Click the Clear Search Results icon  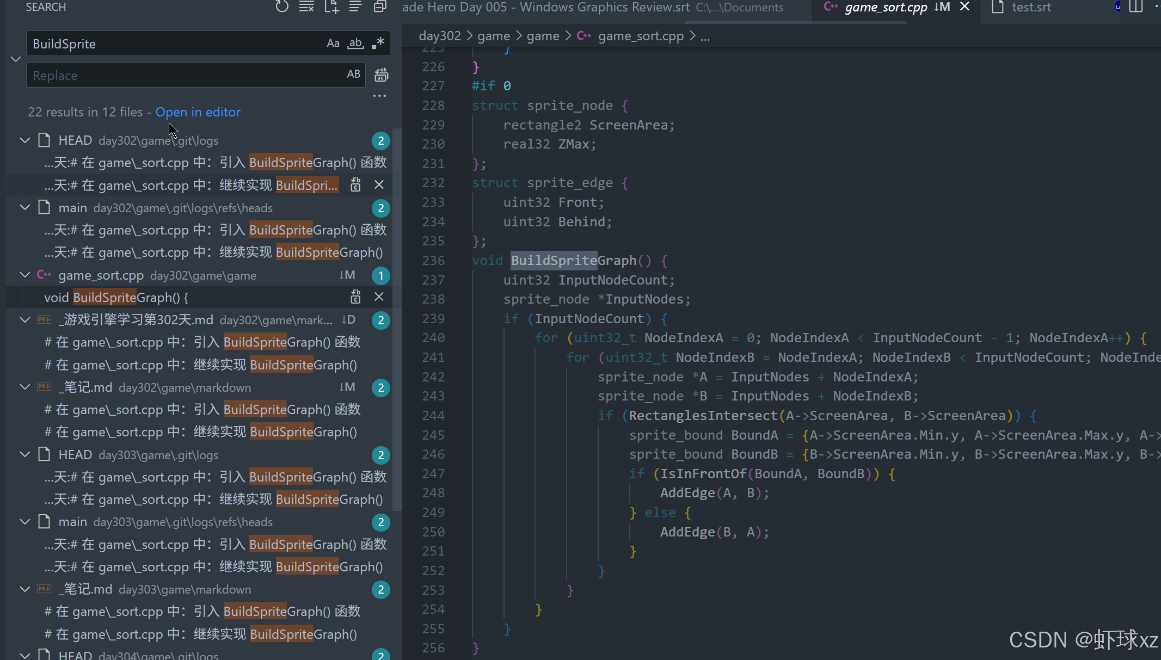pos(306,7)
